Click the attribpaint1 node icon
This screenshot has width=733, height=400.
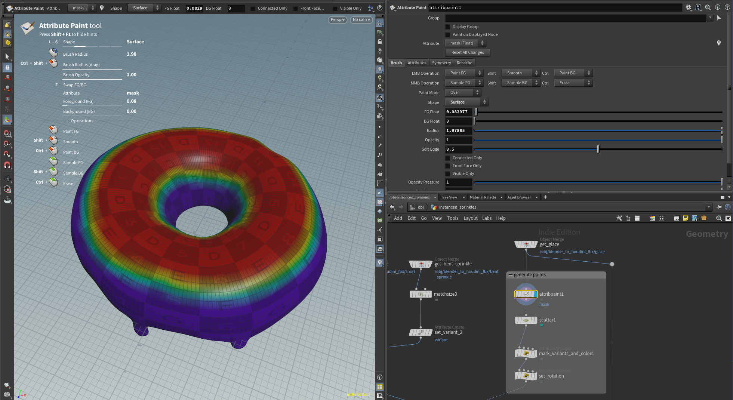pyautogui.click(x=526, y=294)
